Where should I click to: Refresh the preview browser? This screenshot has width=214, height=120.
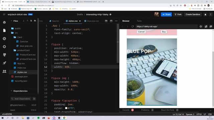click(x=132, y=27)
